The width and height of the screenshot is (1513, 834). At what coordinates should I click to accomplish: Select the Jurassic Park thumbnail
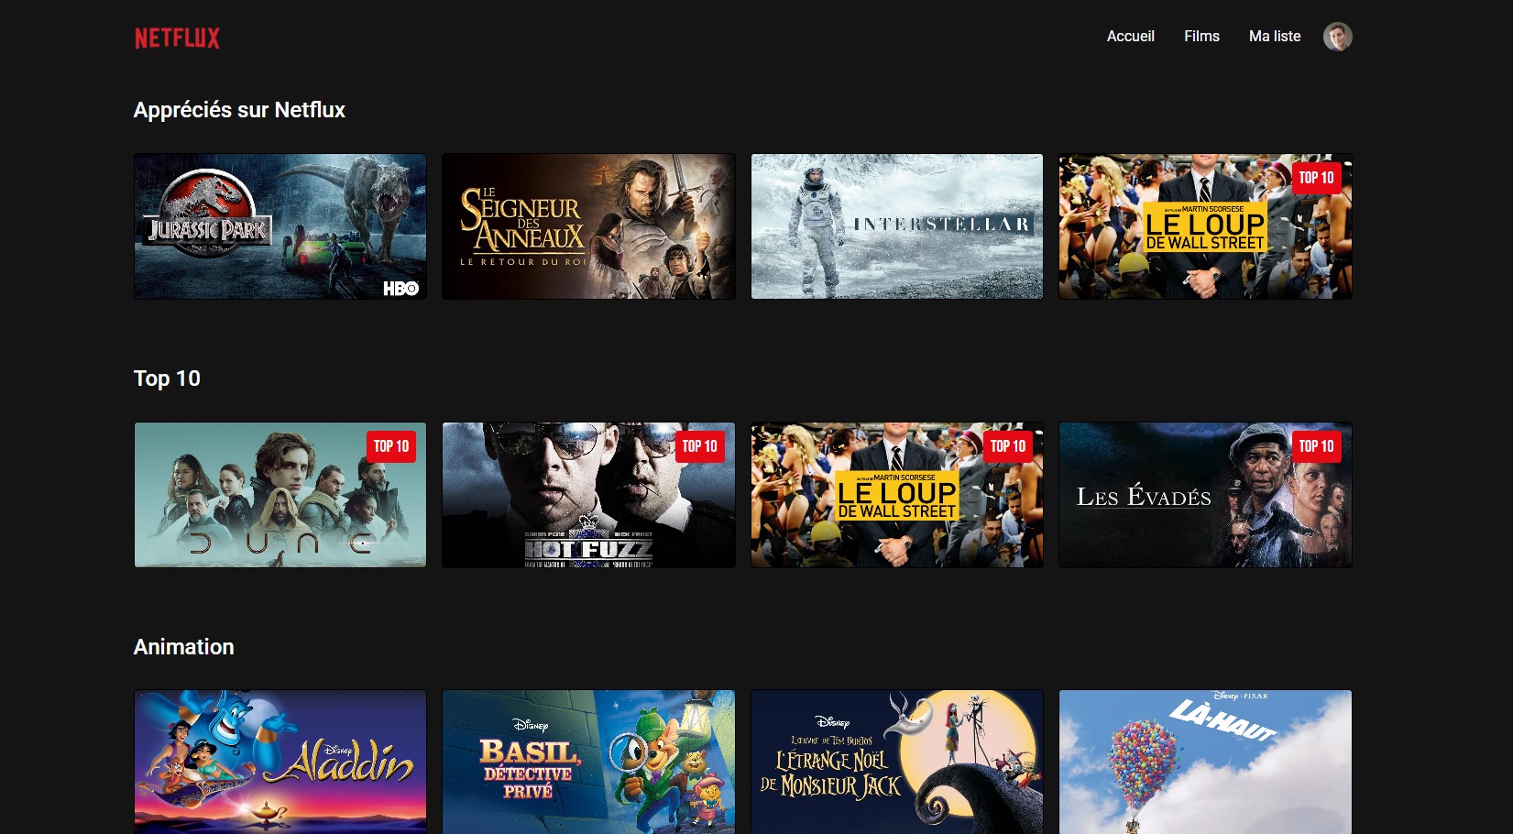[x=280, y=225]
